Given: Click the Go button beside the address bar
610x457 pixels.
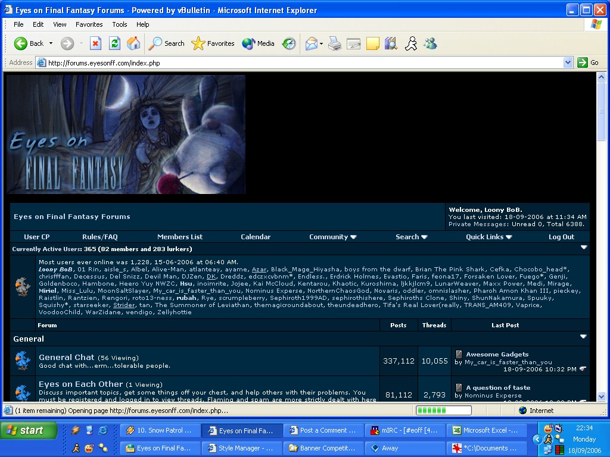Looking at the screenshot, I should [588, 62].
